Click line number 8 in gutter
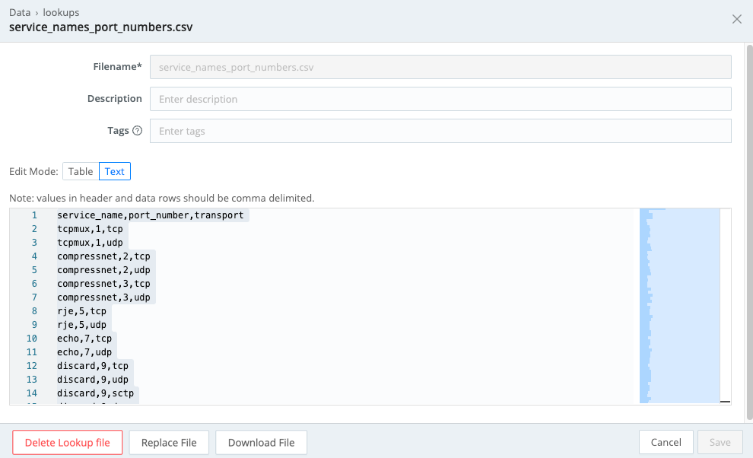The height and width of the screenshot is (458, 753). click(34, 311)
